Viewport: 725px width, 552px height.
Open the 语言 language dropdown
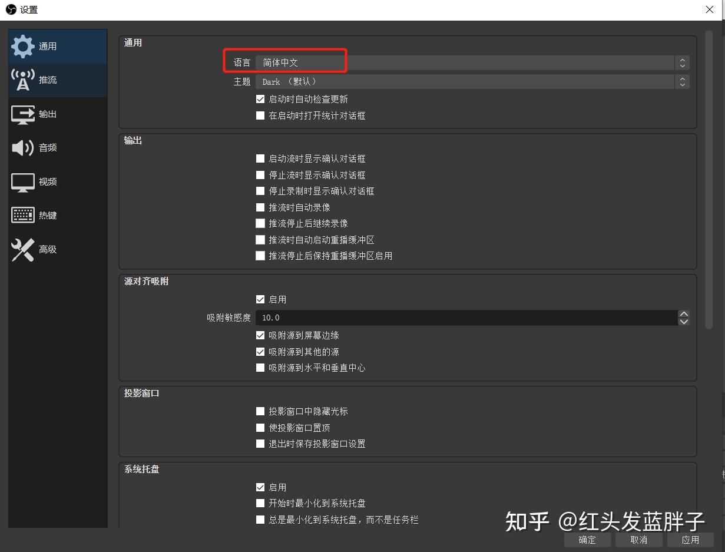coord(471,63)
